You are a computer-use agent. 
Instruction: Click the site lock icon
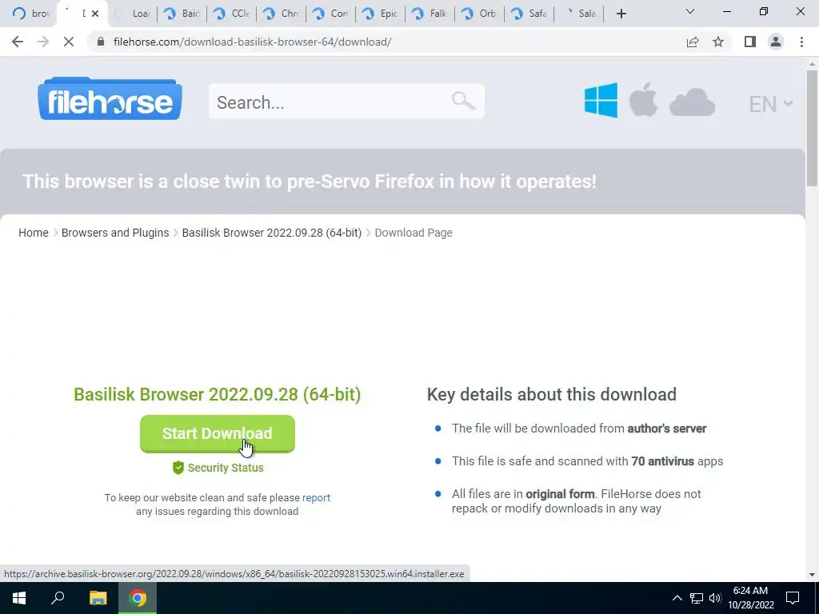point(101,42)
